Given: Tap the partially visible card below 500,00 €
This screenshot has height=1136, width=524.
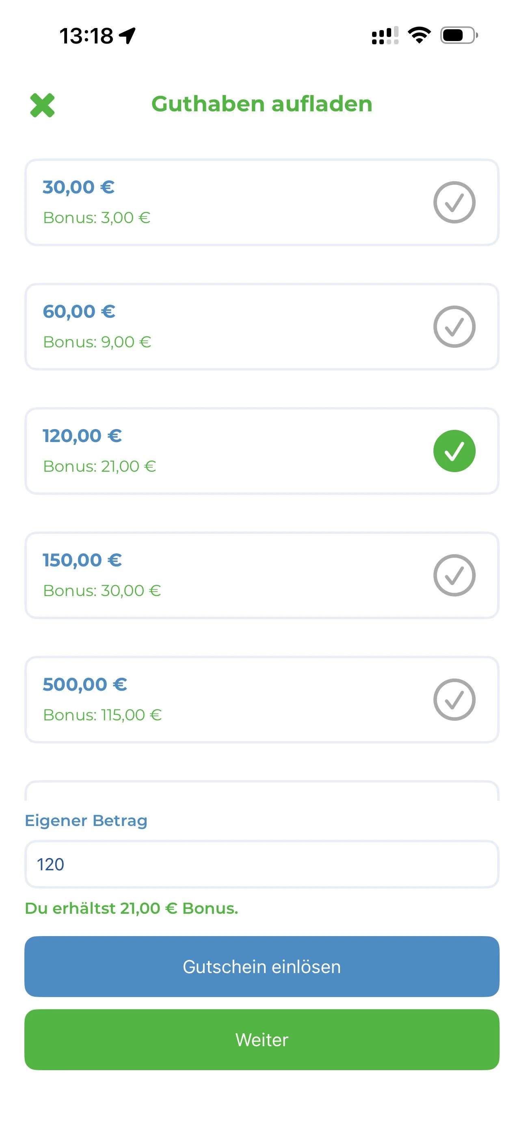Looking at the screenshot, I should 262,792.
